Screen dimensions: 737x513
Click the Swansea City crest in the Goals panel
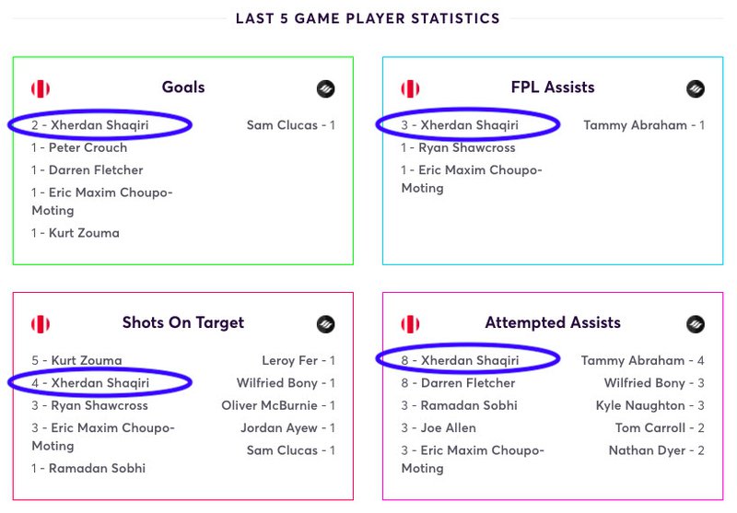325,88
